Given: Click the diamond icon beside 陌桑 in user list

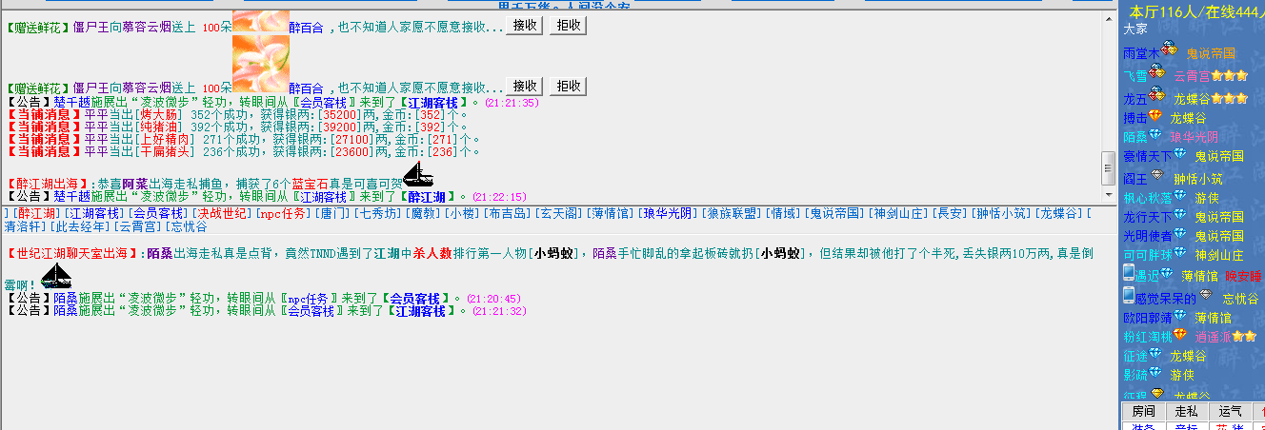Looking at the screenshot, I should (1156, 135).
